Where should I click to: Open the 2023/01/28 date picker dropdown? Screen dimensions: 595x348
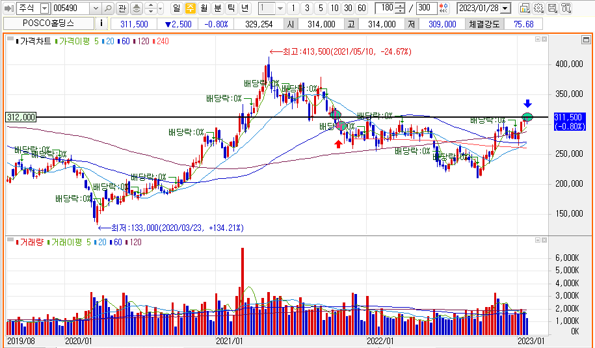pyautogui.click(x=505, y=8)
